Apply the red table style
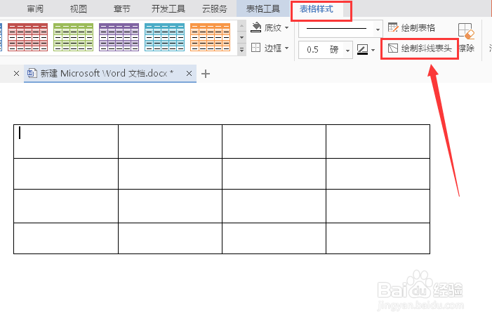 27,37
